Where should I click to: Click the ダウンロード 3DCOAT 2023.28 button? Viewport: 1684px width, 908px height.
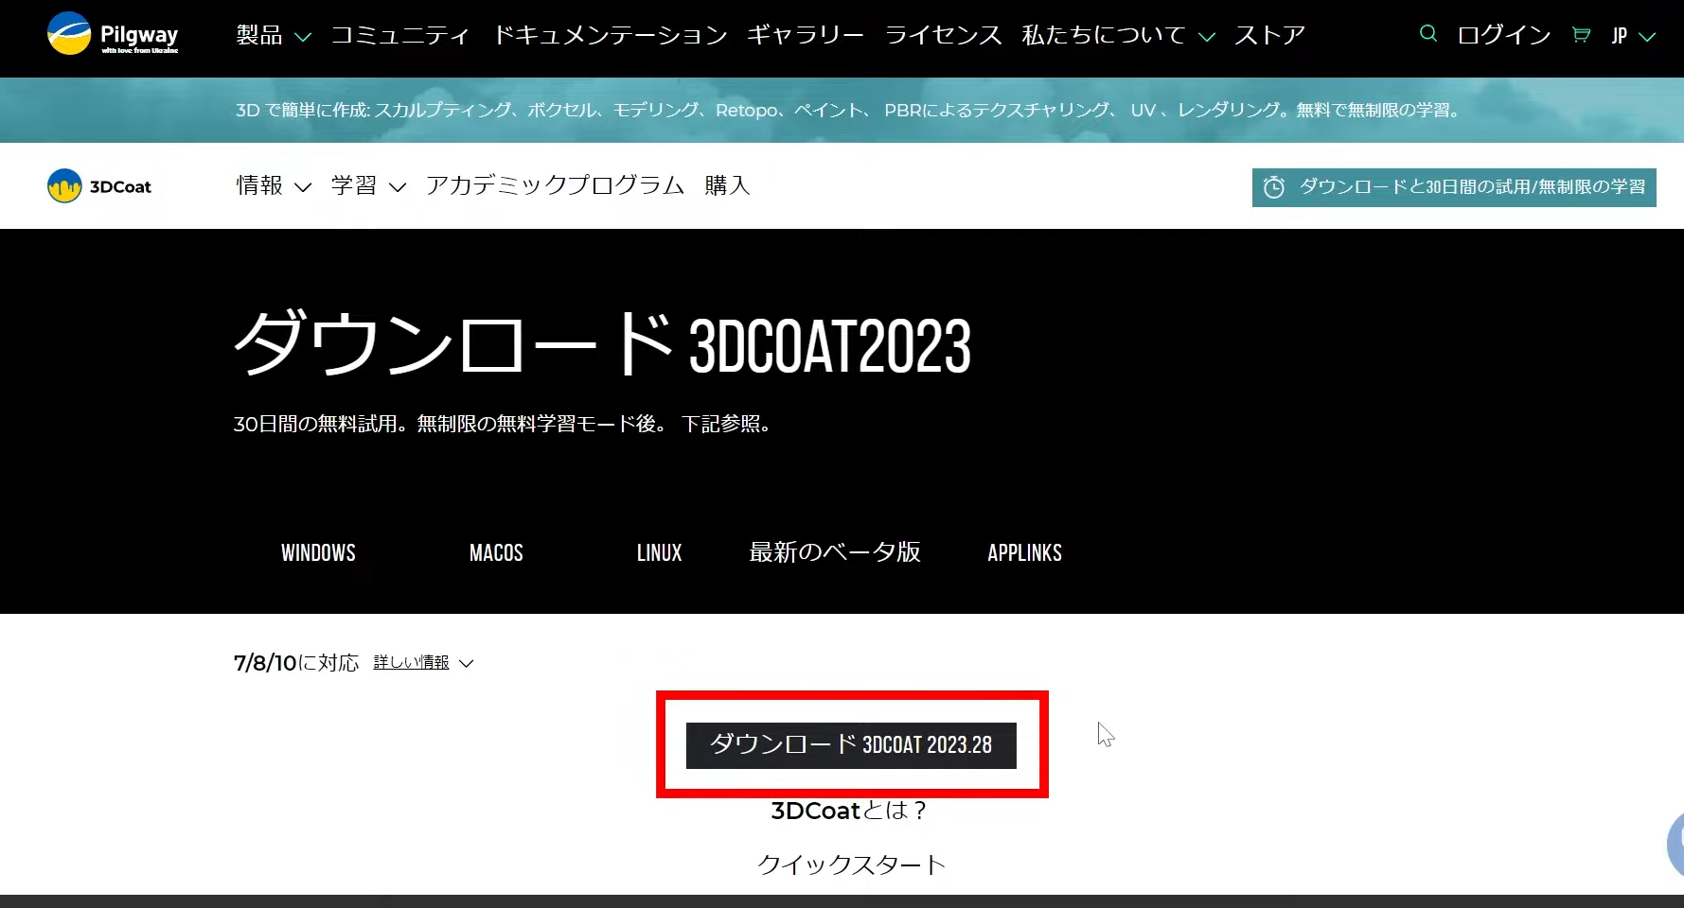[x=851, y=745]
